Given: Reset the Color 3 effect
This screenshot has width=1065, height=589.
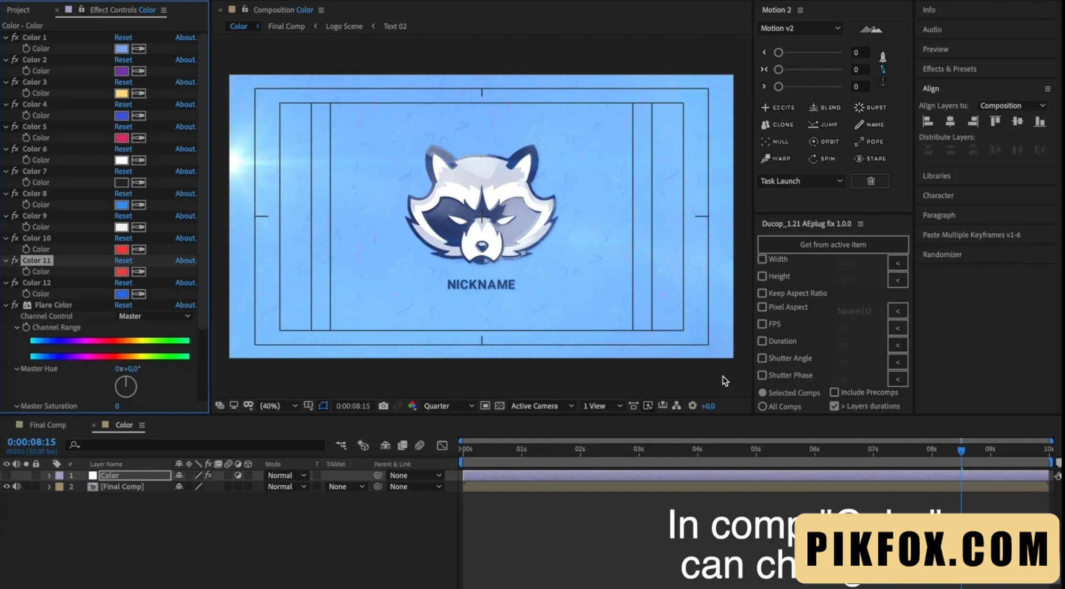Looking at the screenshot, I should pos(123,82).
